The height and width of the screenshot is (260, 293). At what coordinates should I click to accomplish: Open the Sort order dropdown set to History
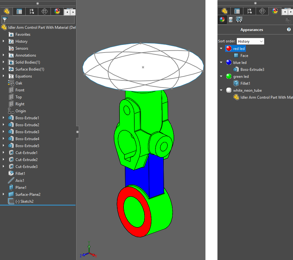point(250,41)
